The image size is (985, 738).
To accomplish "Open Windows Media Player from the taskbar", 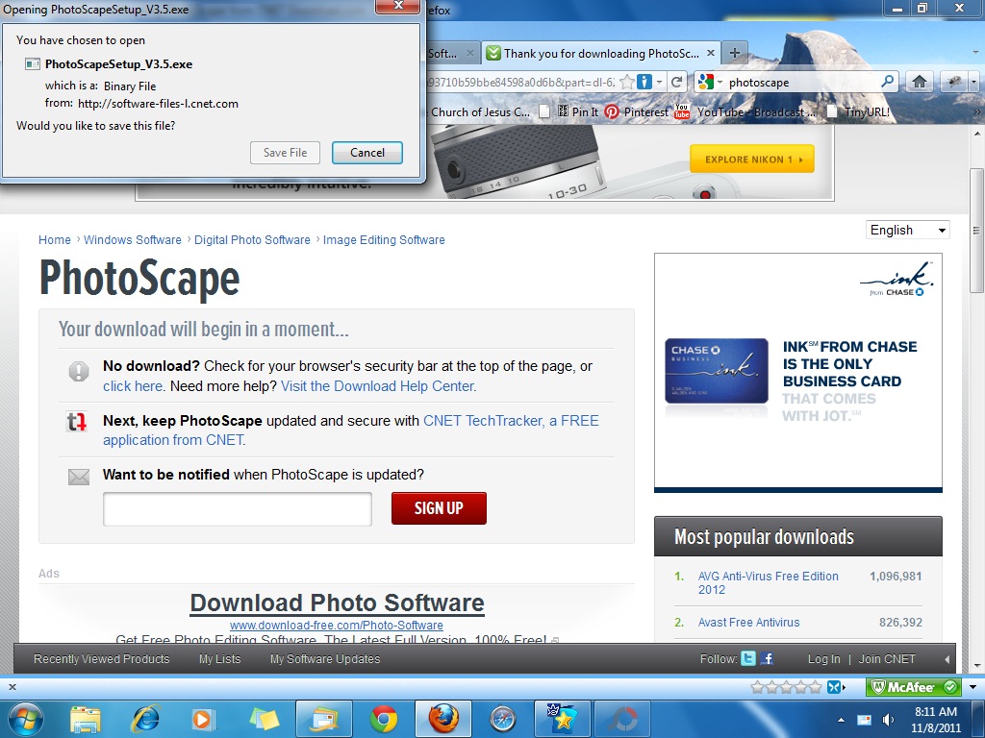I will 202,719.
